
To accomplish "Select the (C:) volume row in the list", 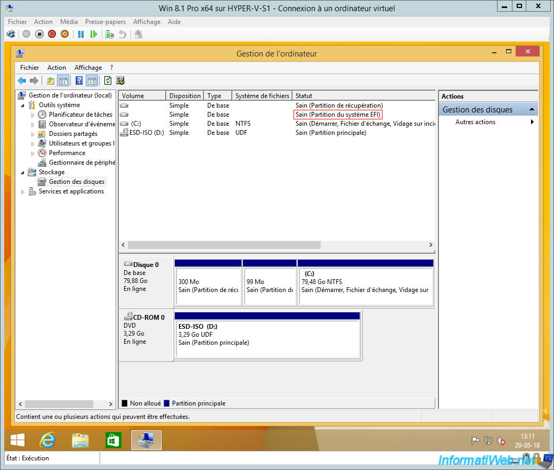I will [x=278, y=124].
